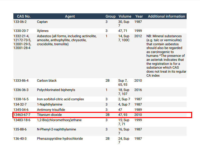Click the 'Volume' column header

pos(125,16)
